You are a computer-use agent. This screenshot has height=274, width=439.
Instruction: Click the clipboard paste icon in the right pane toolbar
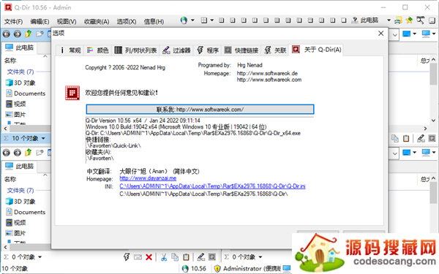pos(406,138)
